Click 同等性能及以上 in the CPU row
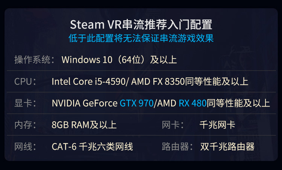 click(x=217, y=81)
